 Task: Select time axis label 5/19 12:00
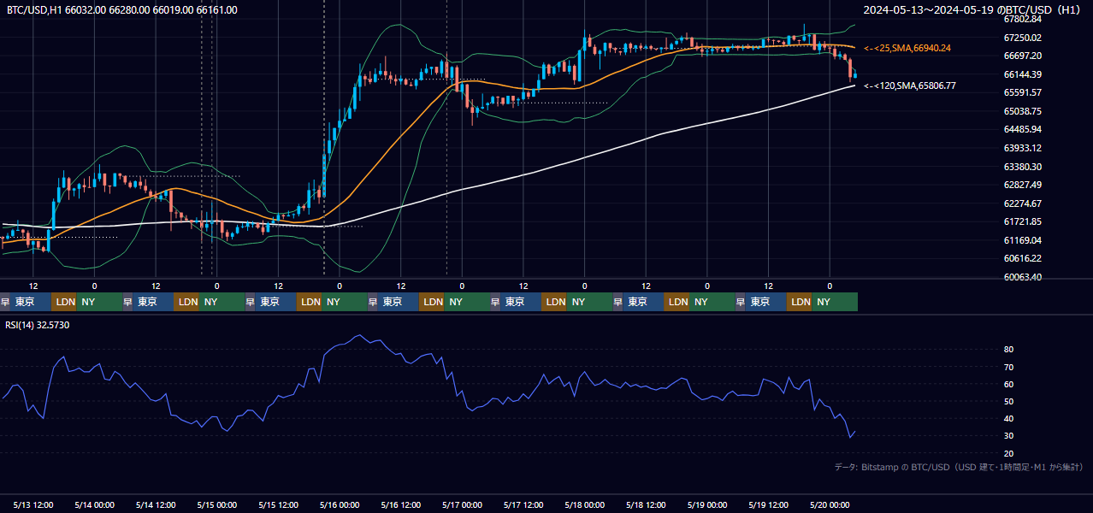769,504
